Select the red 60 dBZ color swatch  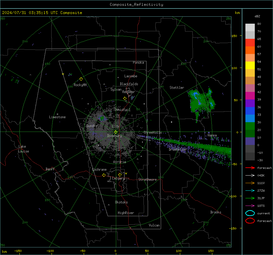[x=250, y=43]
